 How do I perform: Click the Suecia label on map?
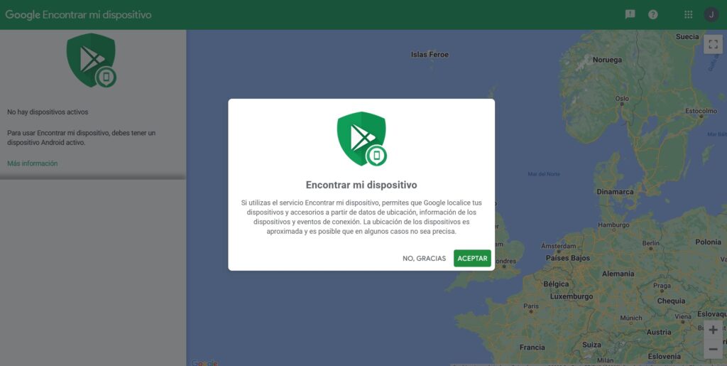point(687,37)
